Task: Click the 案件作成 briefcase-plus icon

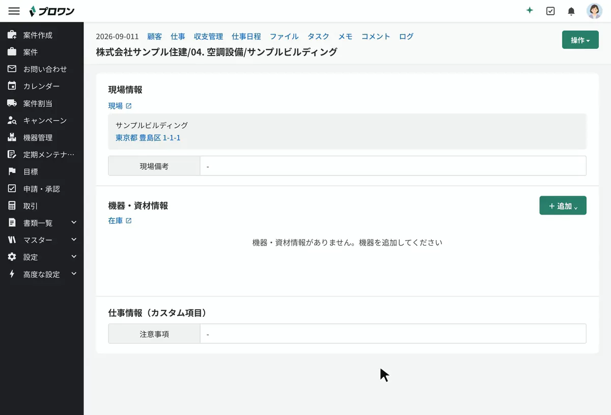Action: 12,35
